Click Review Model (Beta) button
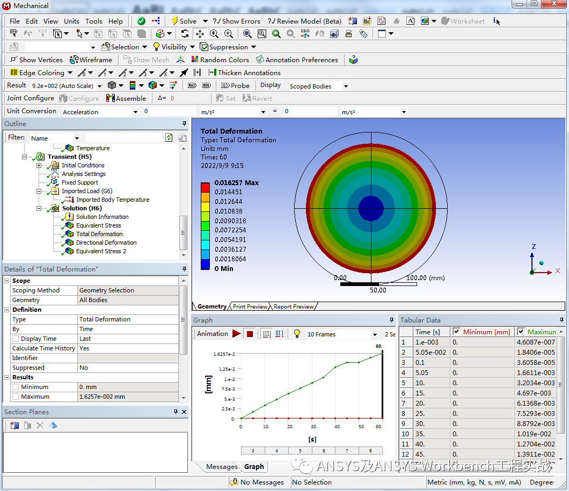This screenshot has height=491, width=569. coord(304,21)
